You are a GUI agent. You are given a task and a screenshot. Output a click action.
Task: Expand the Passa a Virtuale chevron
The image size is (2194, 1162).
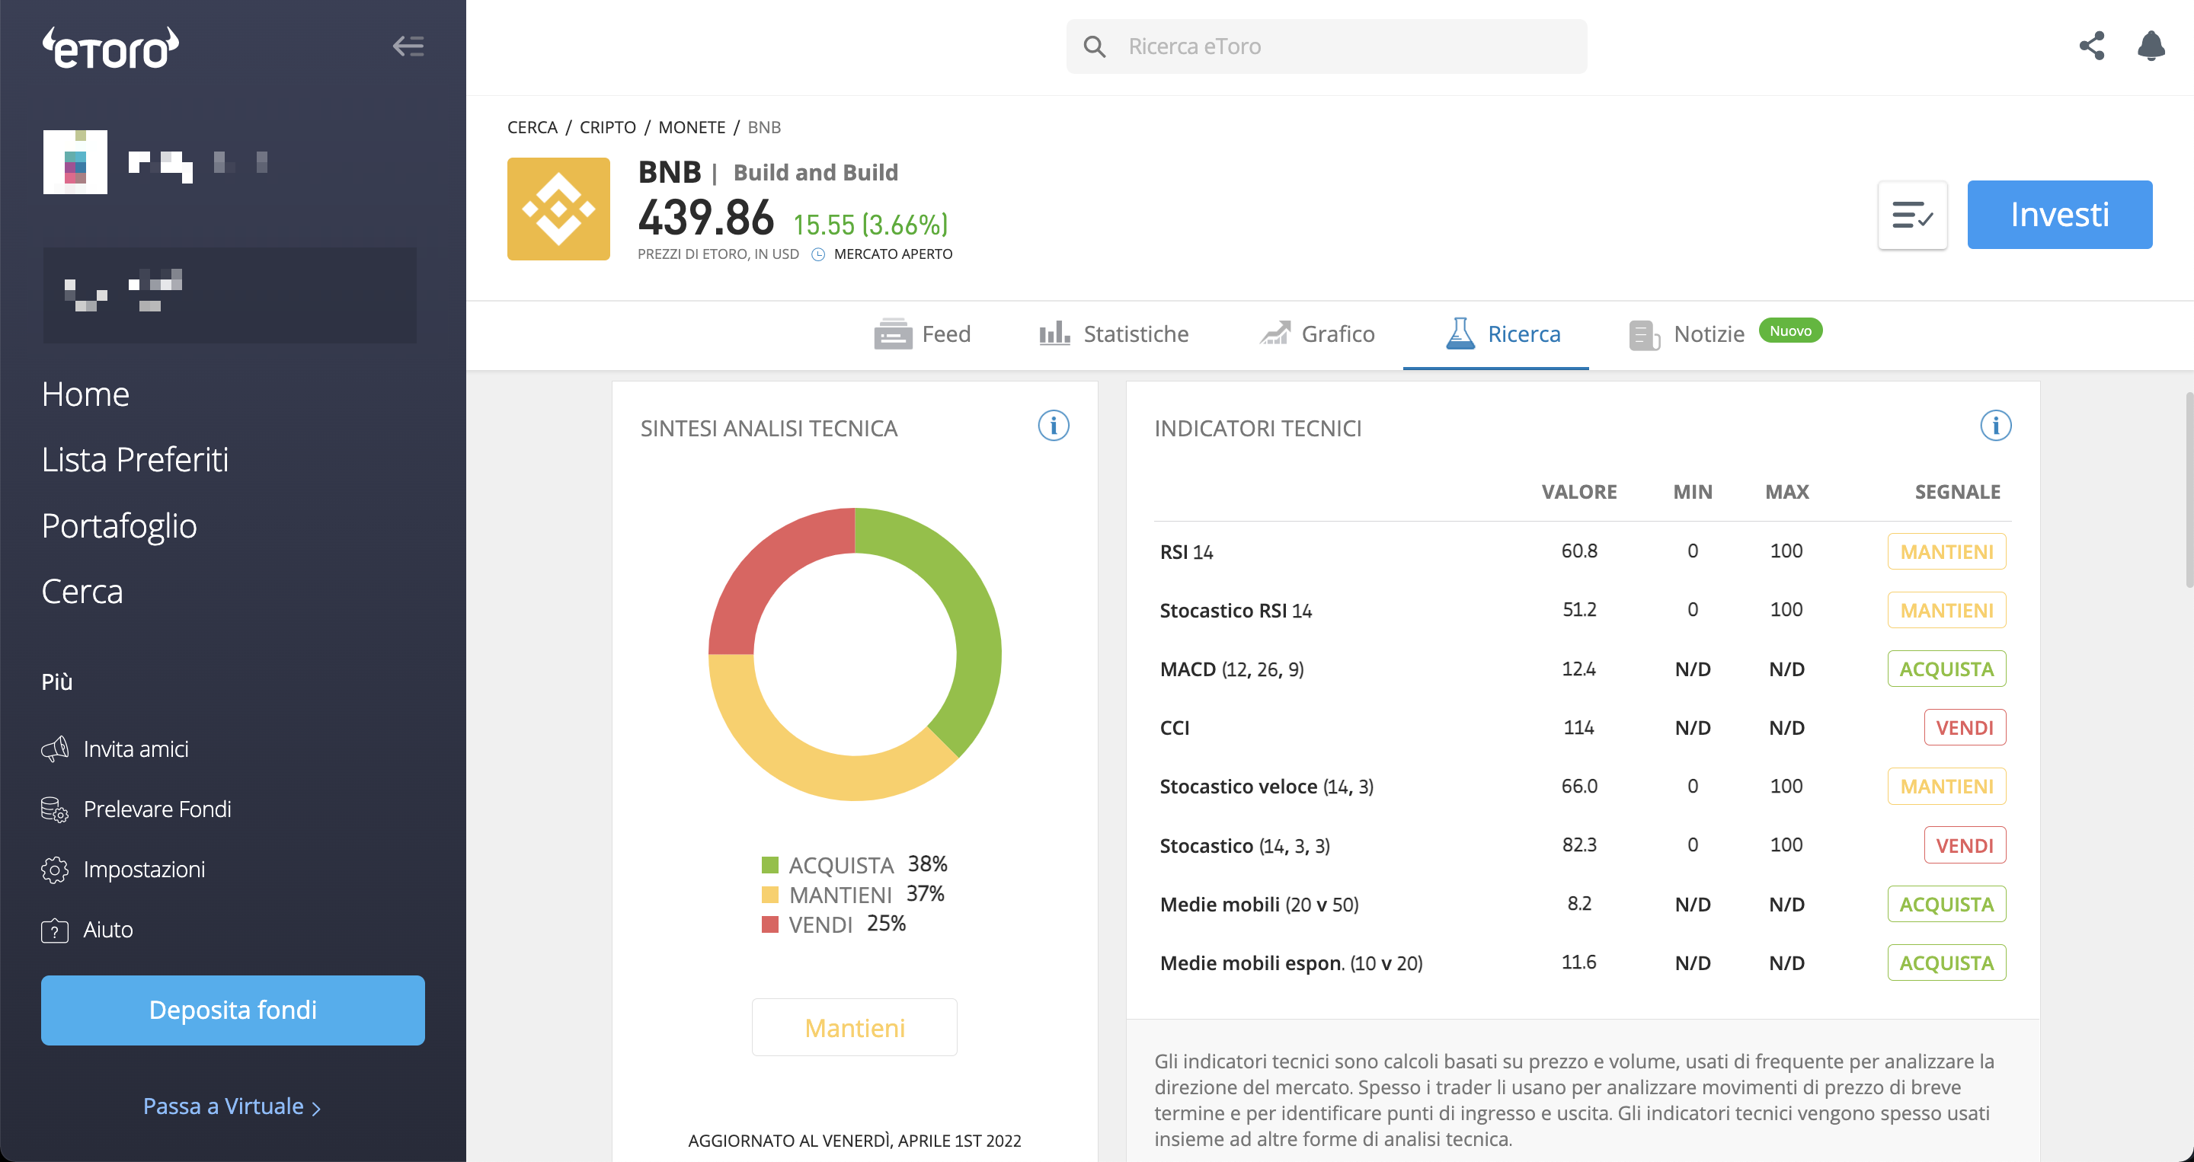point(317,1109)
